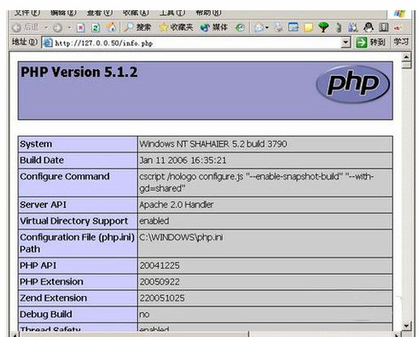
Task: Click the Print printer icon
Action: pyautogui.click(x=279, y=27)
